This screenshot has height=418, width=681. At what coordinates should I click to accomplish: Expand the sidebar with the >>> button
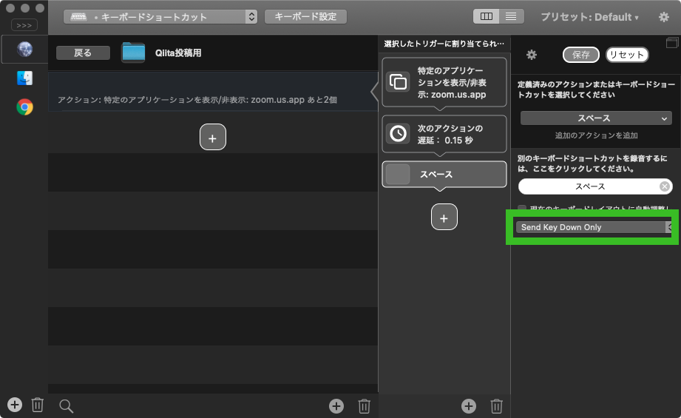pyautogui.click(x=24, y=25)
